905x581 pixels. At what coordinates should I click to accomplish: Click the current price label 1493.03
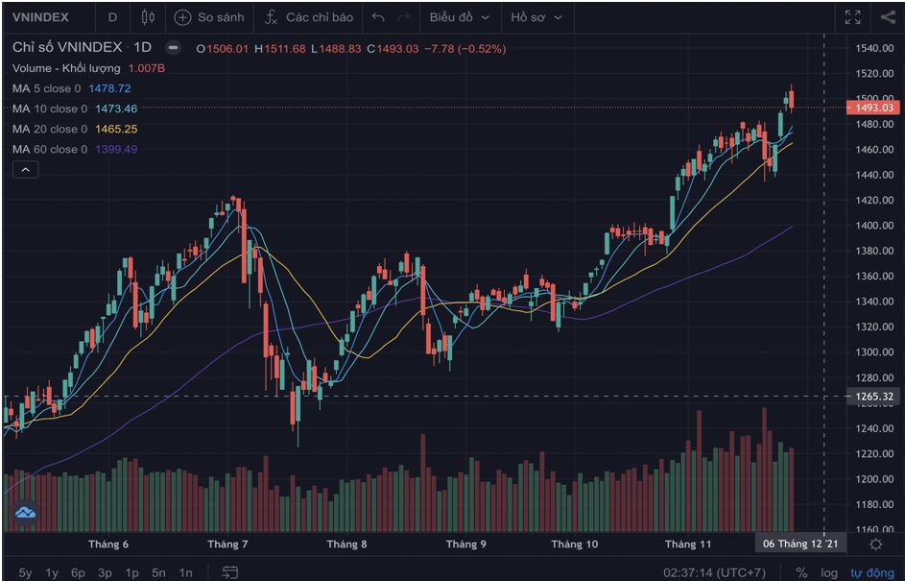pos(872,108)
